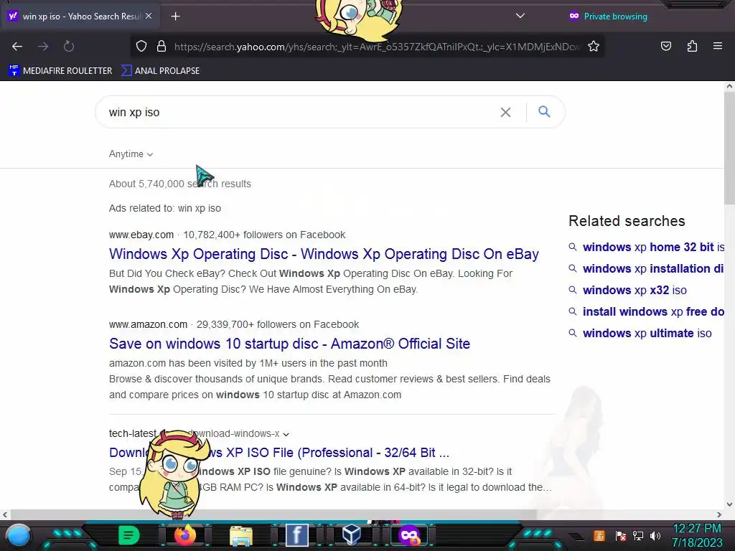Open Windows Xp Operating Disc eBay link
This screenshot has height=551, width=735.
click(324, 254)
